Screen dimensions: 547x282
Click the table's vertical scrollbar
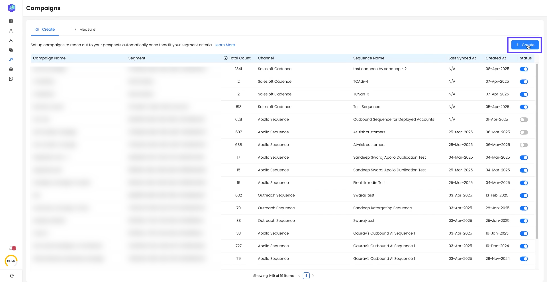coord(537,151)
